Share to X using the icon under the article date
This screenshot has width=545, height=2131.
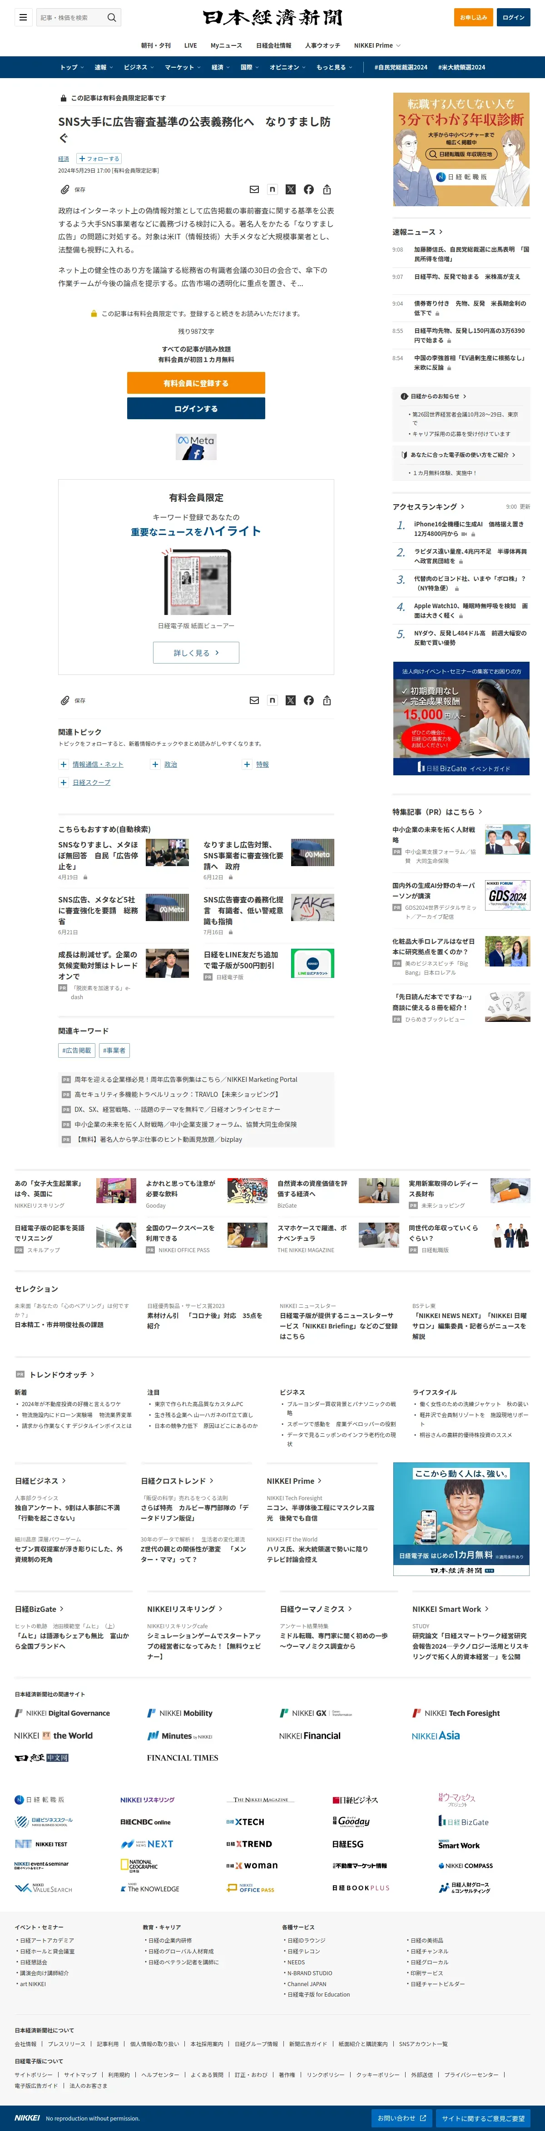[290, 189]
